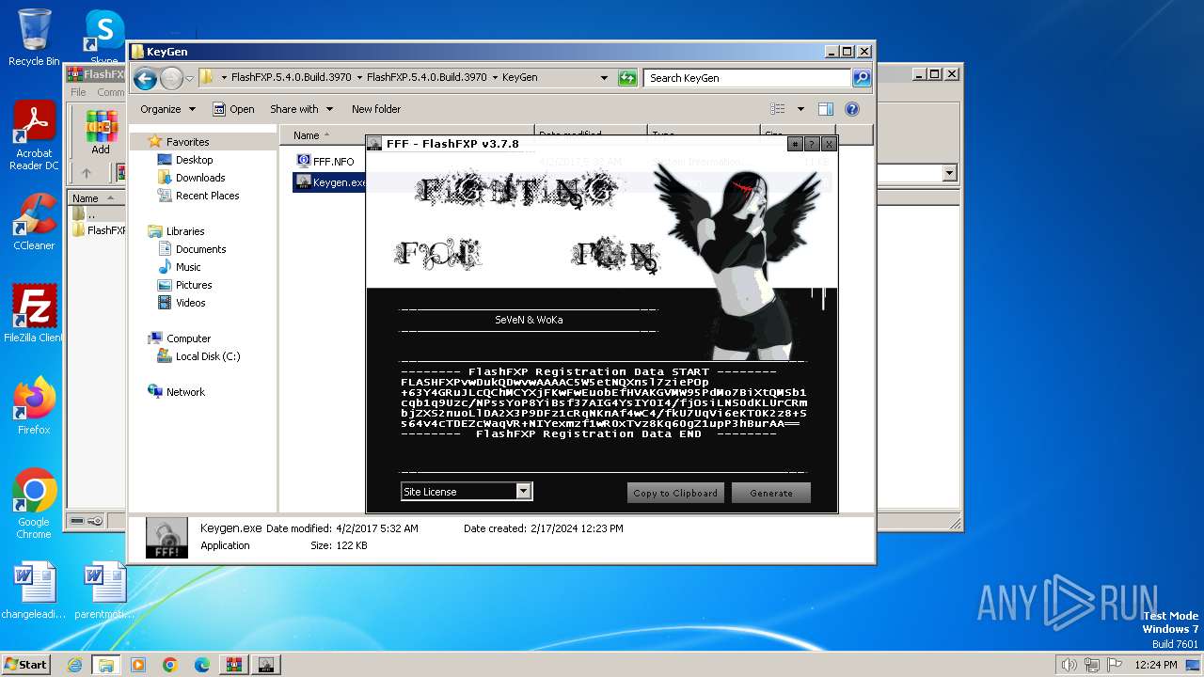Screen dimensions: 1204x677
Task: Switch to WinRAR taskbar button
Action: (233, 665)
